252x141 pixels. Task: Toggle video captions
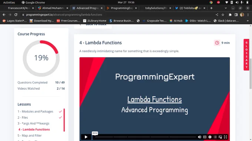tap(205, 137)
